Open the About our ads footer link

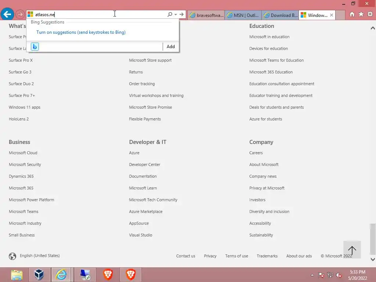[299, 256]
